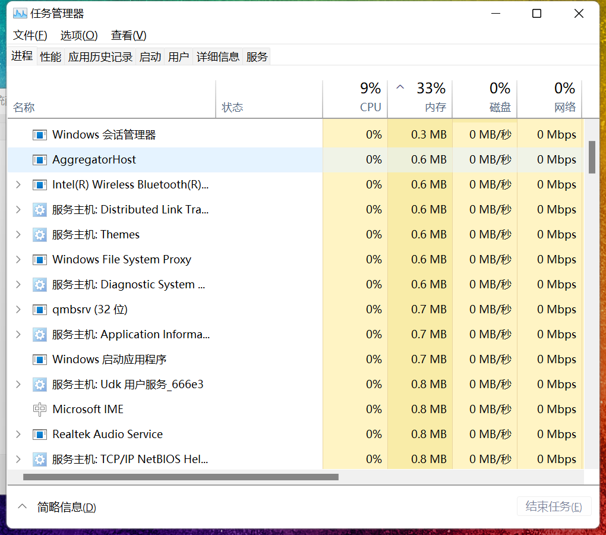
Task: Expand 服务主机: Distributed Link Tracking row
Action: click(x=18, y=210)
